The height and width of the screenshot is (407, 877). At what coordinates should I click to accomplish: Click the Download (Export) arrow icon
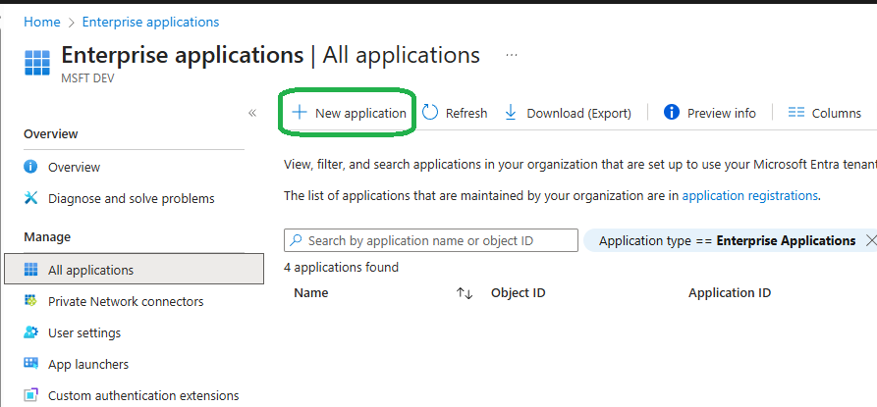click(511, 113)
